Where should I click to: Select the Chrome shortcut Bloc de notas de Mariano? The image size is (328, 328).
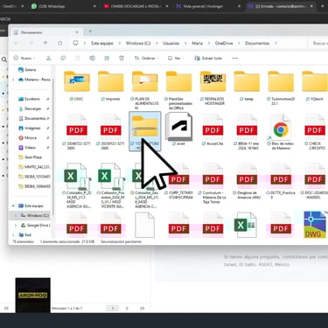(x=281, y=132)
